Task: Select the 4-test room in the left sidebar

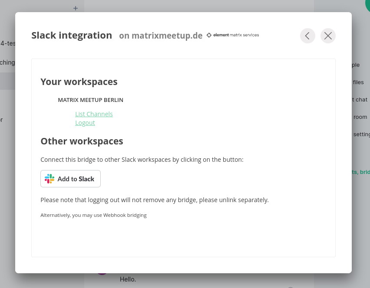Action: coord(9,43)
